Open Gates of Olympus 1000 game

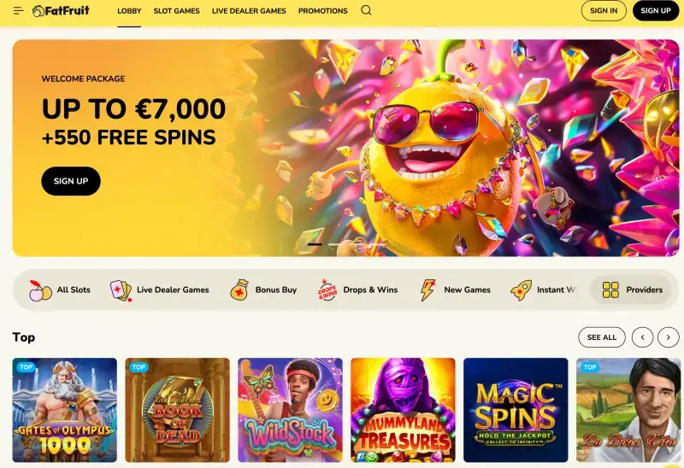click(x=65, y=410)
